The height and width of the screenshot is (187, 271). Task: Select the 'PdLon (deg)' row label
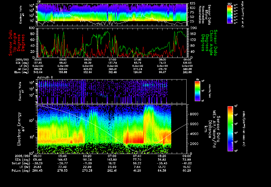click(21, 171)
